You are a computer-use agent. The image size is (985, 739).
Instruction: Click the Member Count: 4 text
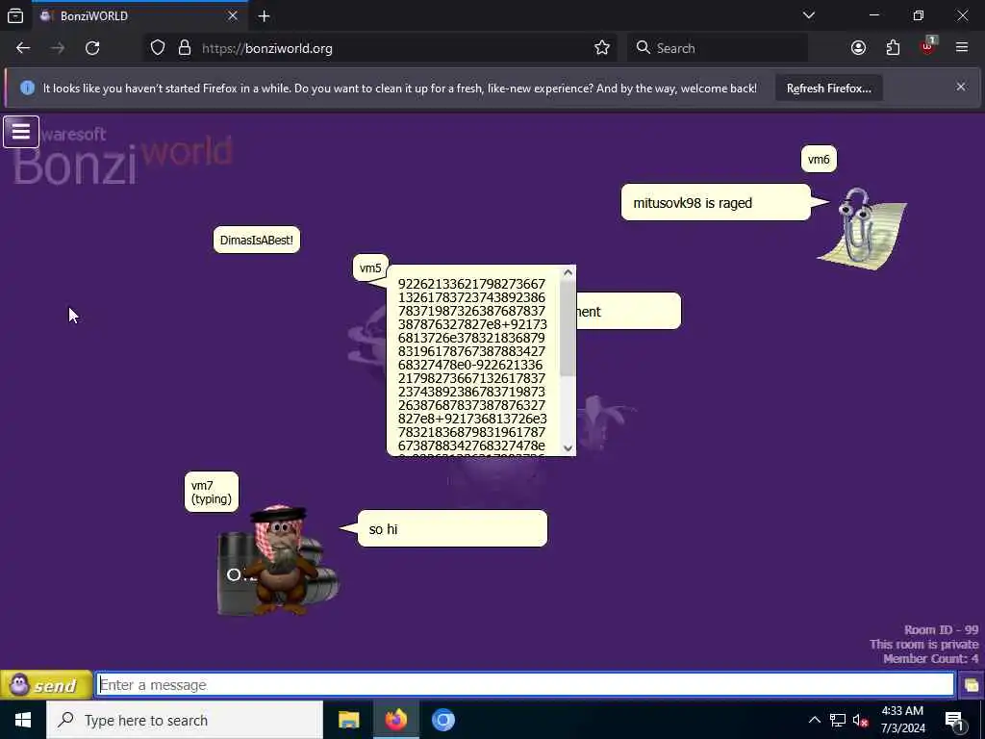click(930, 658)
